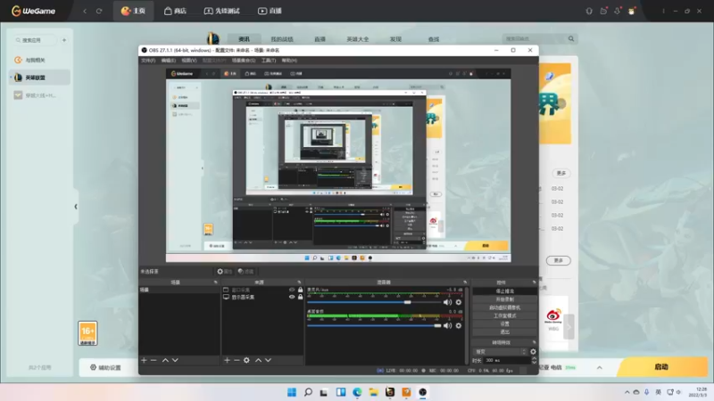The width and height of the screenshot is (714, 401).
Task: Click 启动虚拟摄像机 virtual camera button
Action: click(504, 307)
